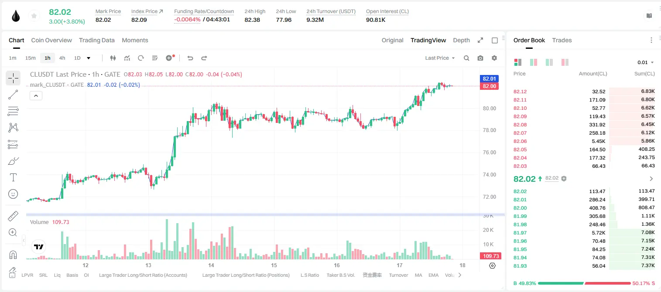Open the ruler measure tool
The height and width of the screenshot is (292, 661).
coord(13,216)
